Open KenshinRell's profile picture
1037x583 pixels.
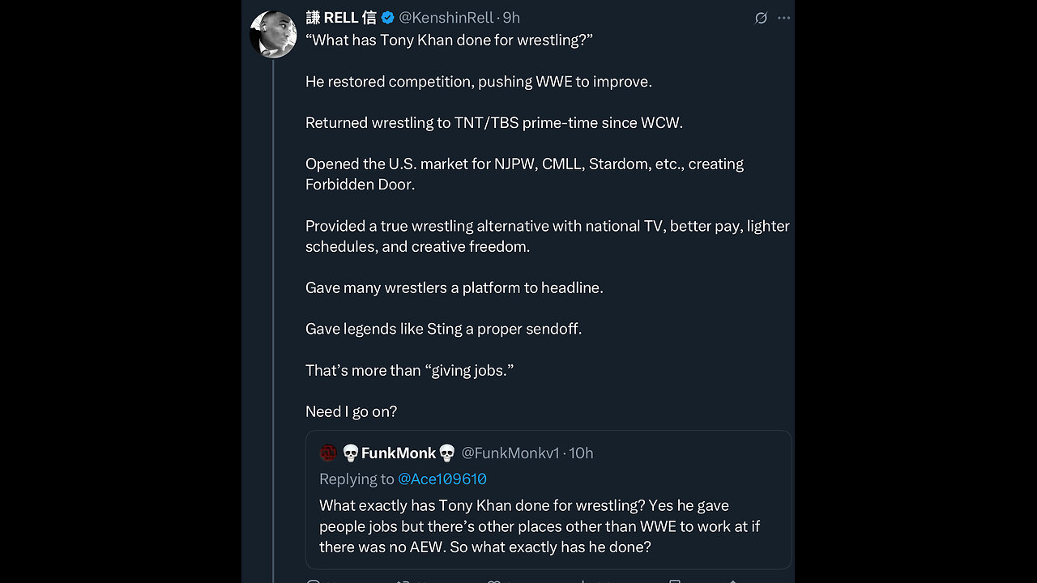tap(272, 34)
